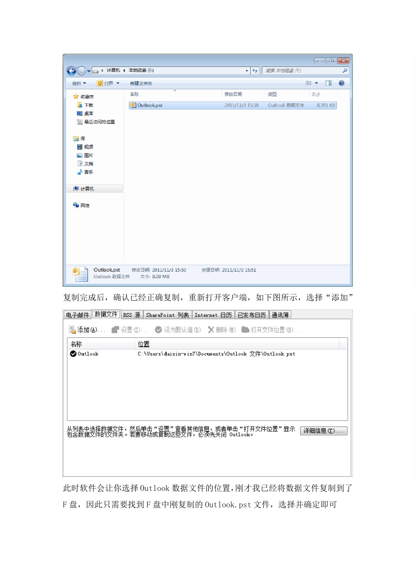Minimize the Explorer window
This screenshot has height=588, width=415.
tap(320, 61)
